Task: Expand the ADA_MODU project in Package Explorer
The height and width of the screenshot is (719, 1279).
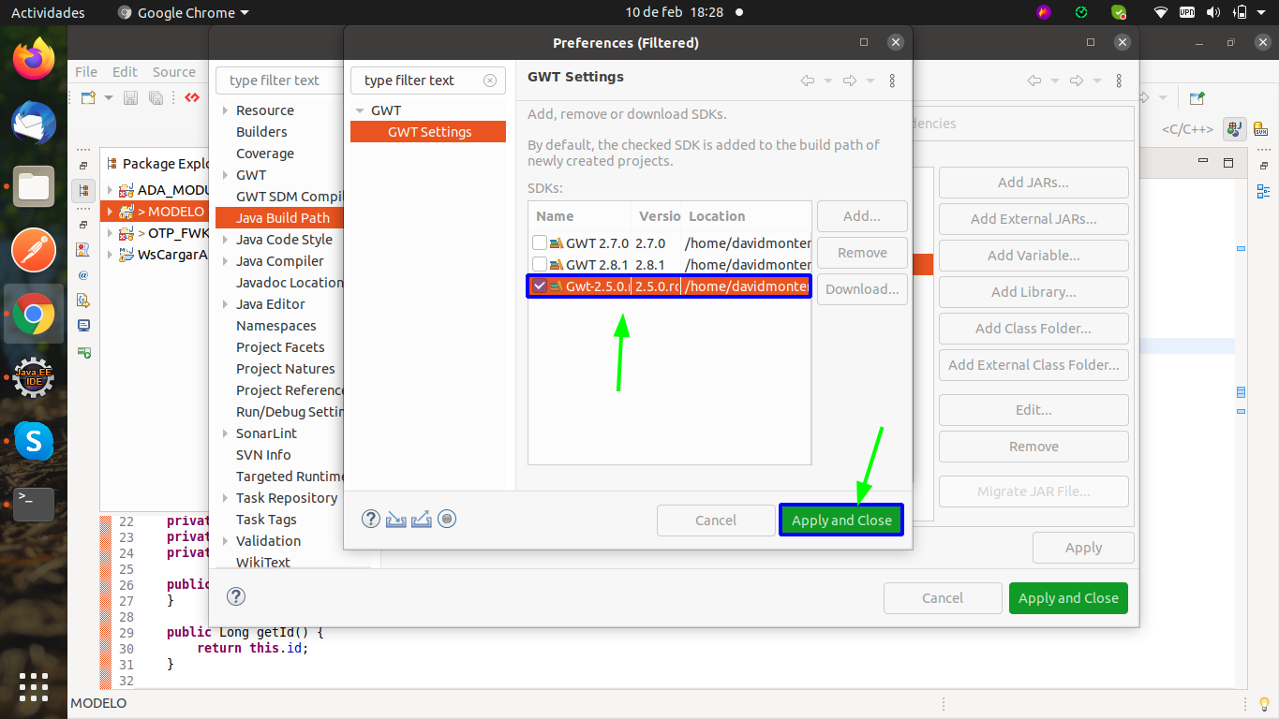Action: click(111, 190)
